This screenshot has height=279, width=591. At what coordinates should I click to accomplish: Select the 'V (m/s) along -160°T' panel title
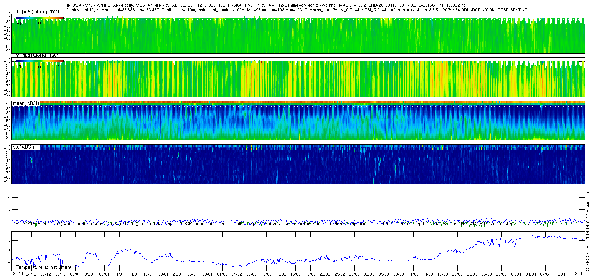point(38,55)
